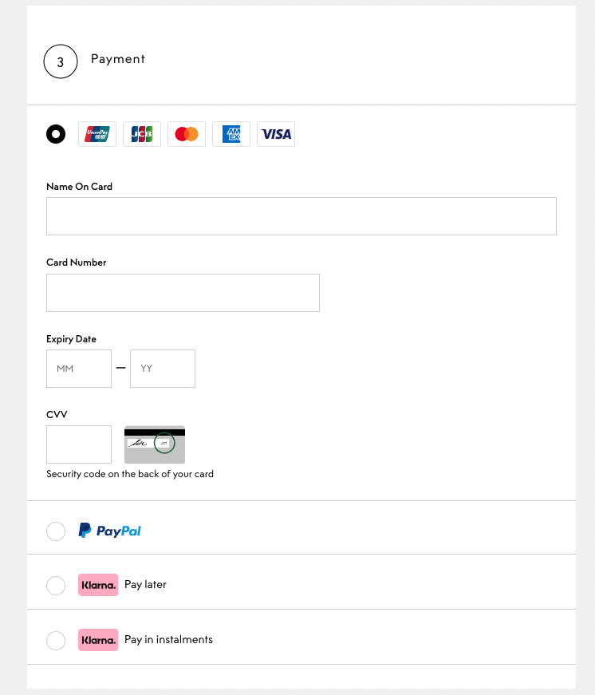
Task: Click the step 3 Payment heading
Action: click(x=118, y=59)
